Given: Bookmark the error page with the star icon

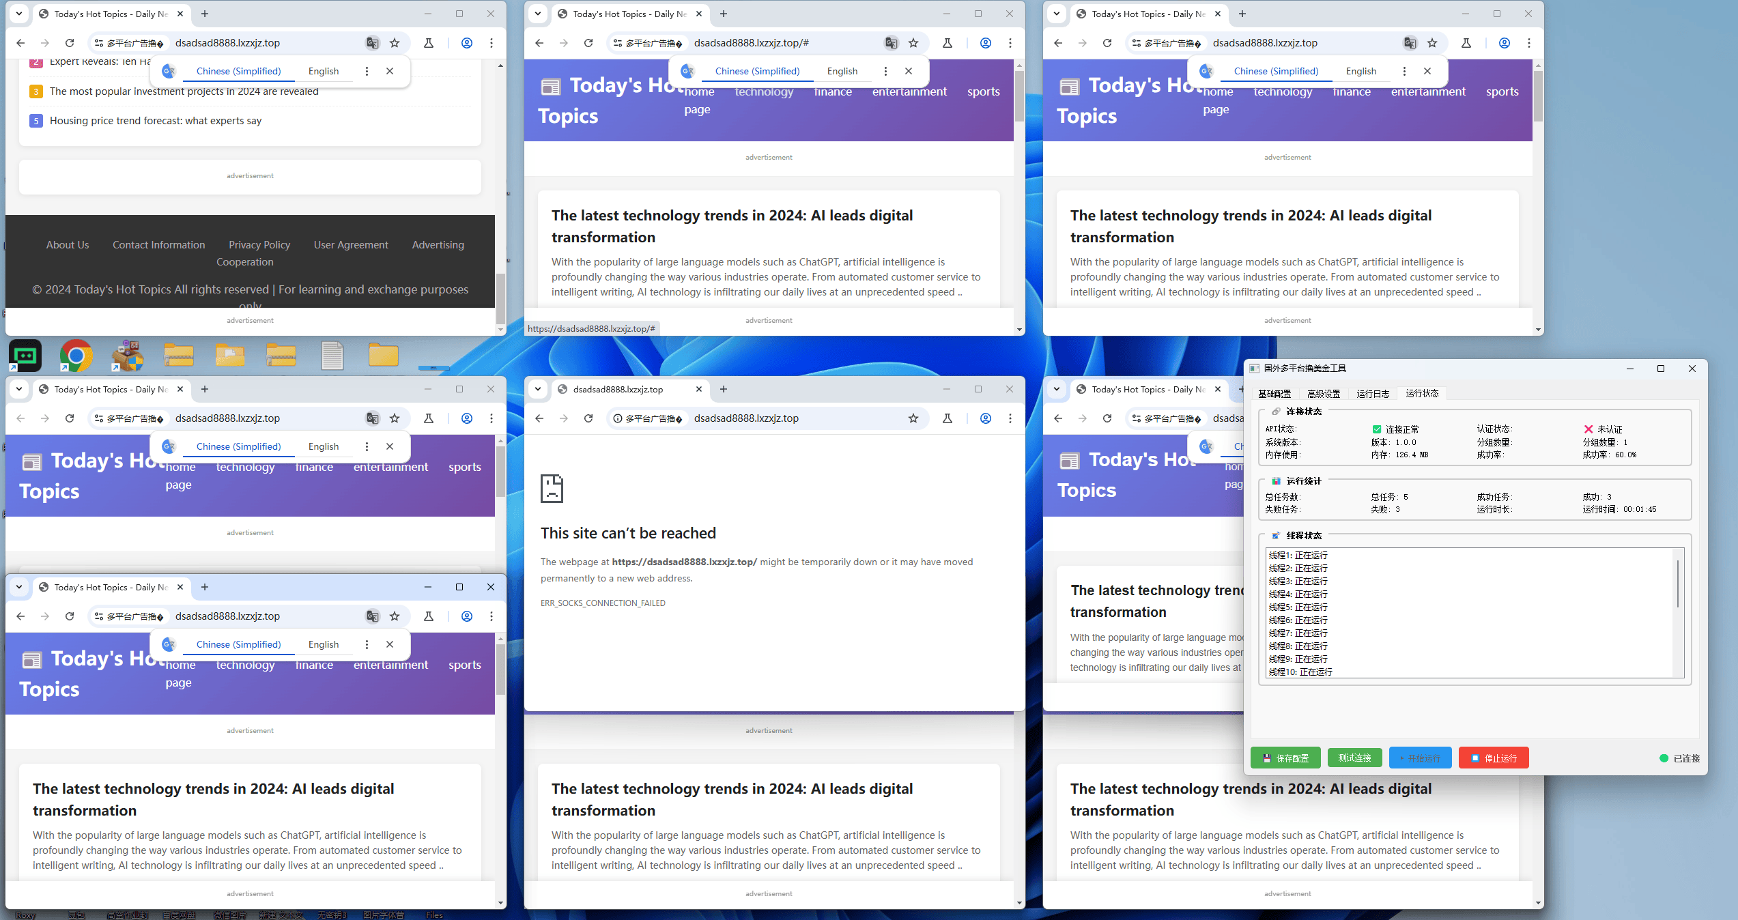Looking at the screenshot, I should (913, 418).
